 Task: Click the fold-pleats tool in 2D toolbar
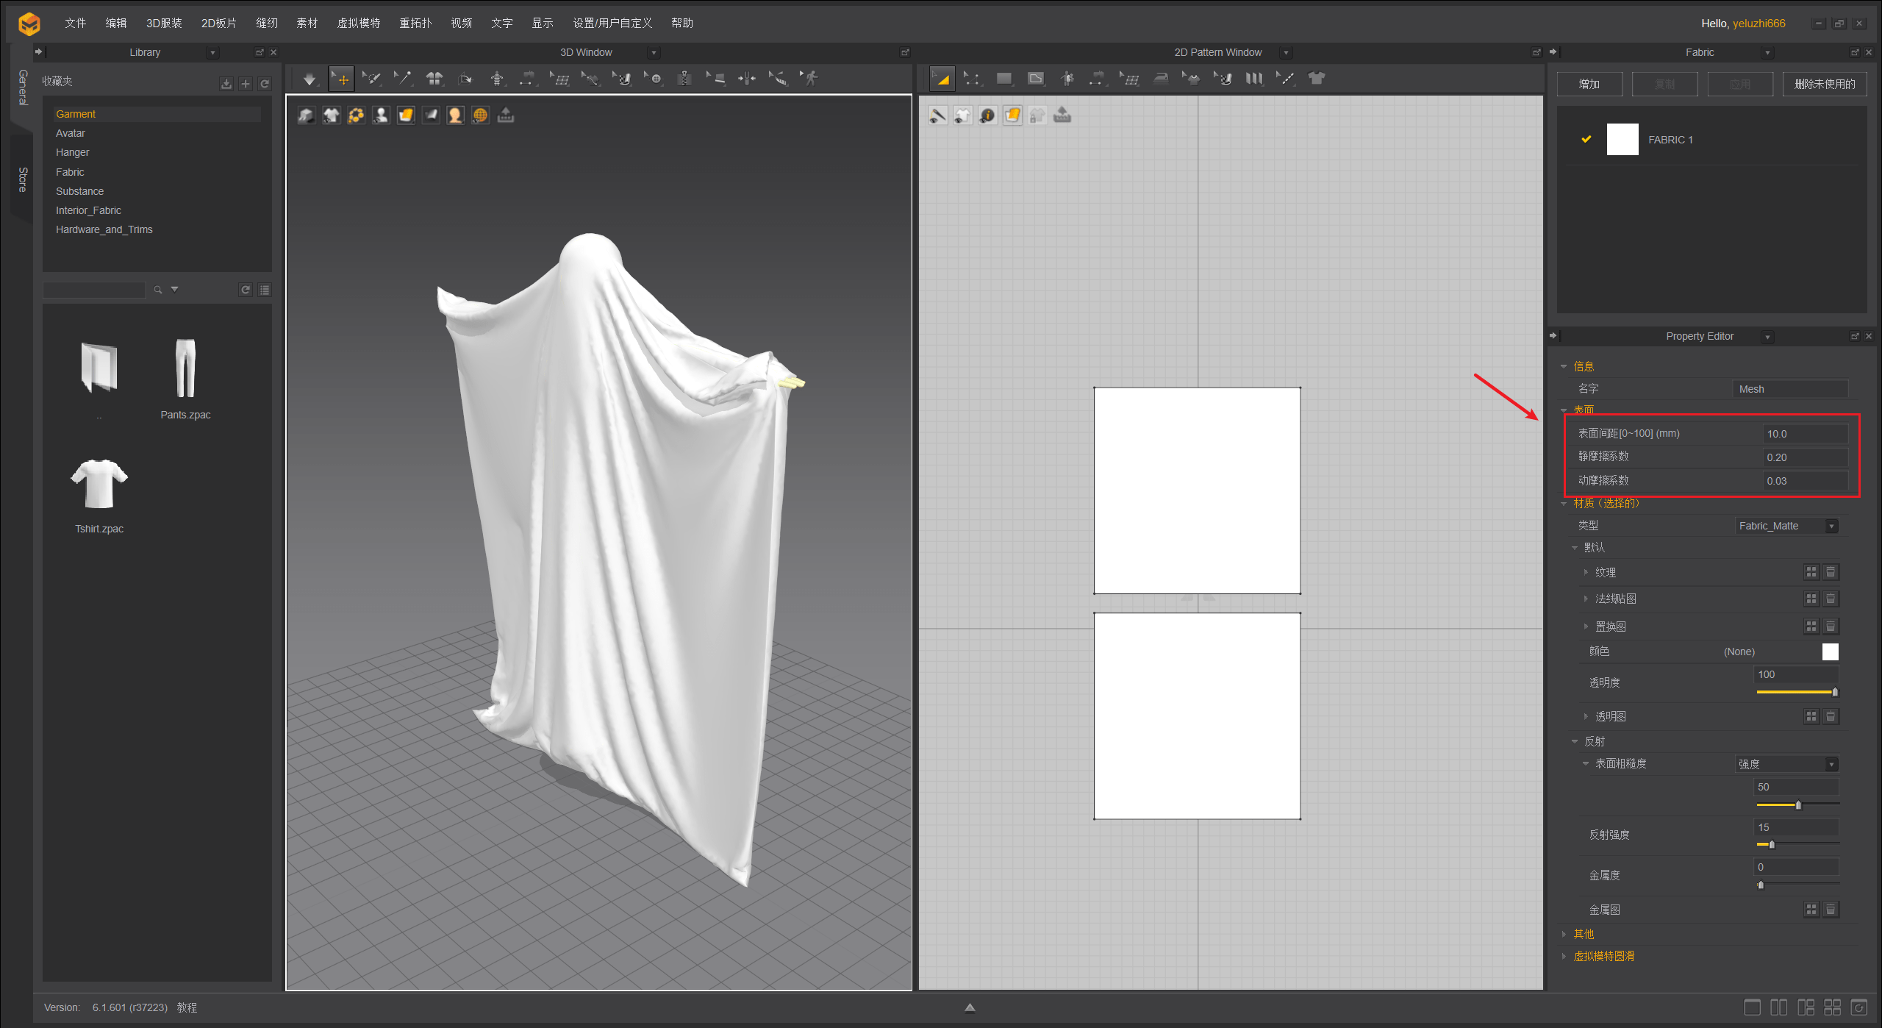tap(1254, 79)
